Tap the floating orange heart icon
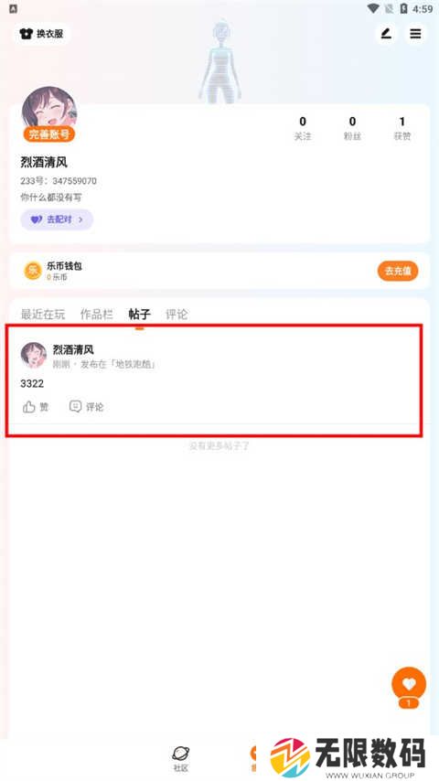Image resolution: width=439 pixels, height=781 pixels. tap(409, 684)
